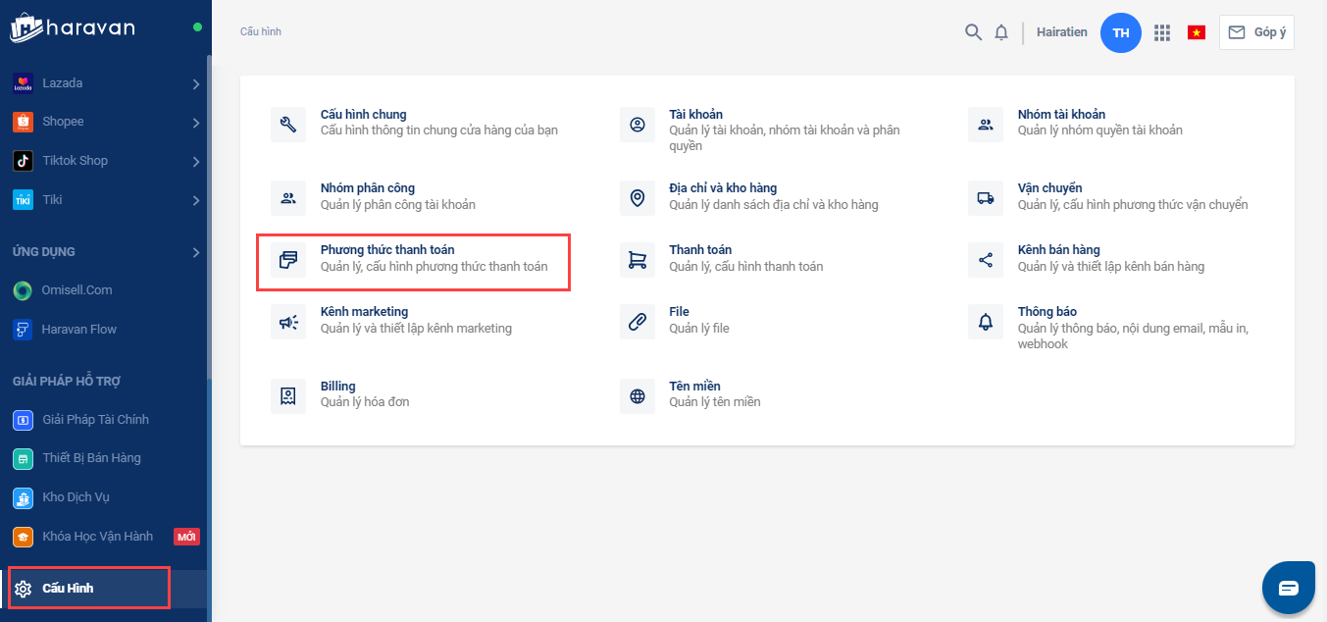Open Omisell.Com app in sidebar
The width and height of the screenshot is (1327, 622).
[77, 290]
